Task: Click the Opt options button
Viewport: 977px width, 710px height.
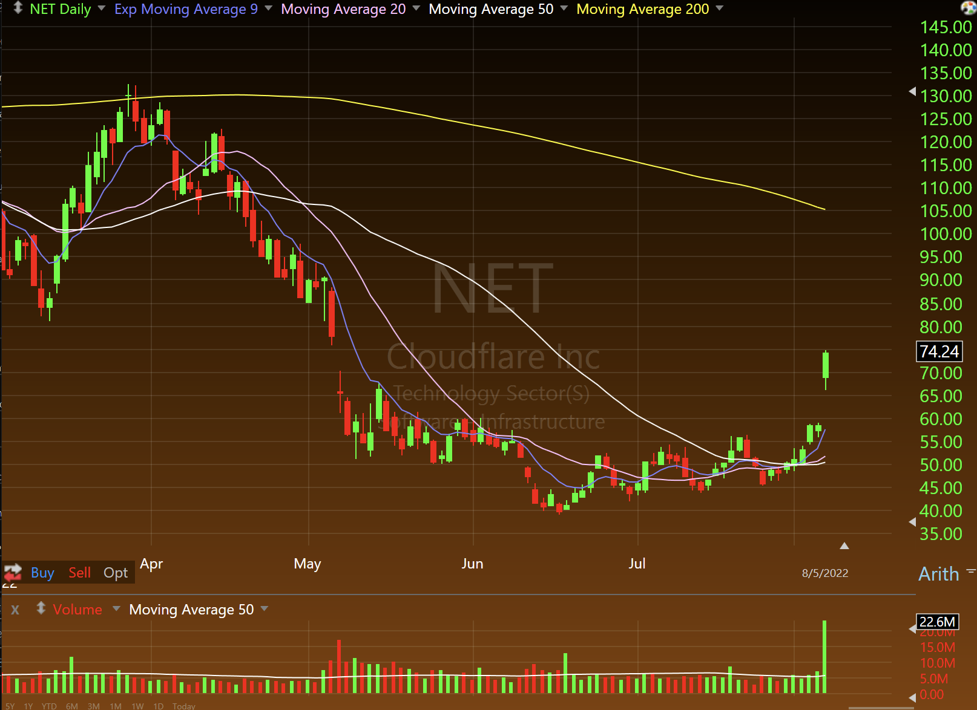Action: (116, 572)
